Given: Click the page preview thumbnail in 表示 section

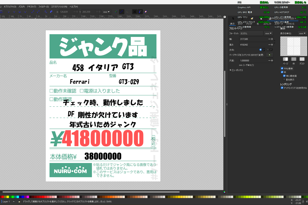Looking at the screenshot, I should 294,46.
